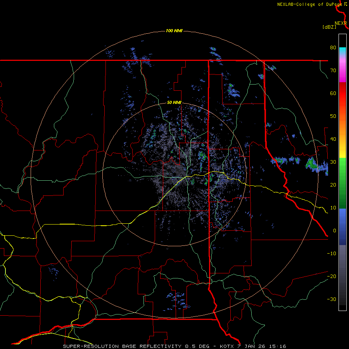Click the 40 value on the dBZ scale

[x=333, y=139]
